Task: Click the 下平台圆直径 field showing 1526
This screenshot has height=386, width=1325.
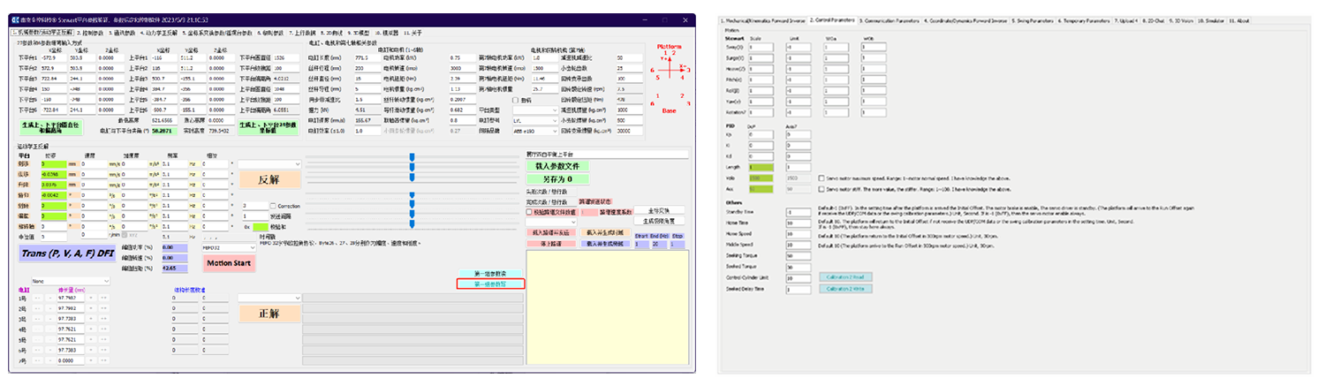Action: point(288,57)
